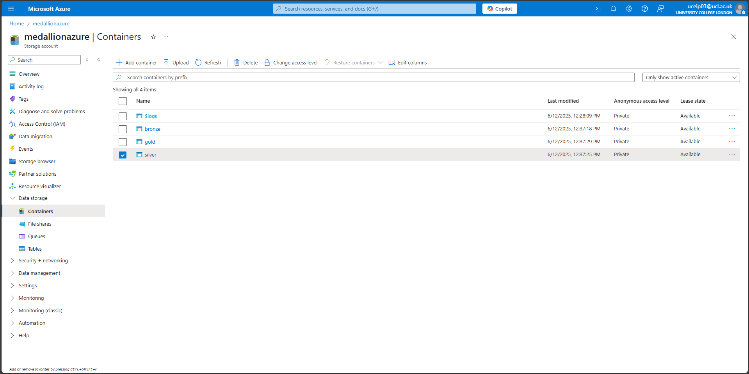Expand Monitoring (classic) section
Image resolution: width=749 pixels, height=374 pixels.
pyautogui.click(x=12, y=310)
